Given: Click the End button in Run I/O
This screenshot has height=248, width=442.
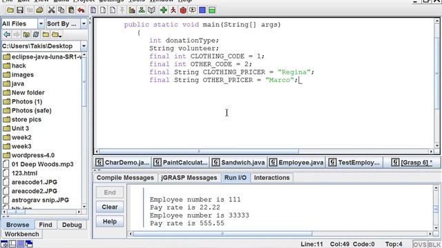Looking at the screenshot, I should [110, 192].
